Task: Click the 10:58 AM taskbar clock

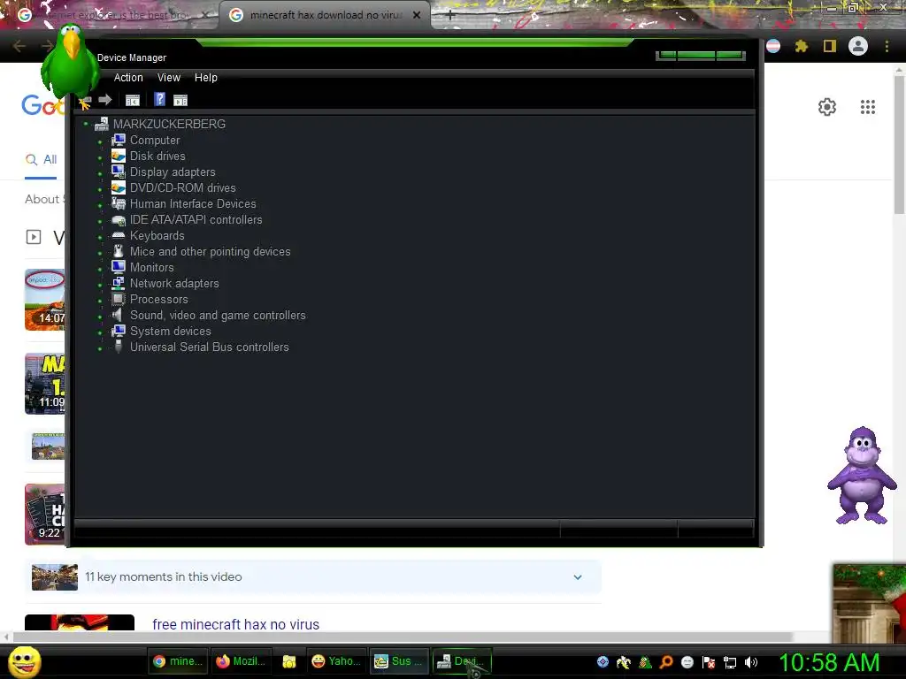Action: pos(830,662)
